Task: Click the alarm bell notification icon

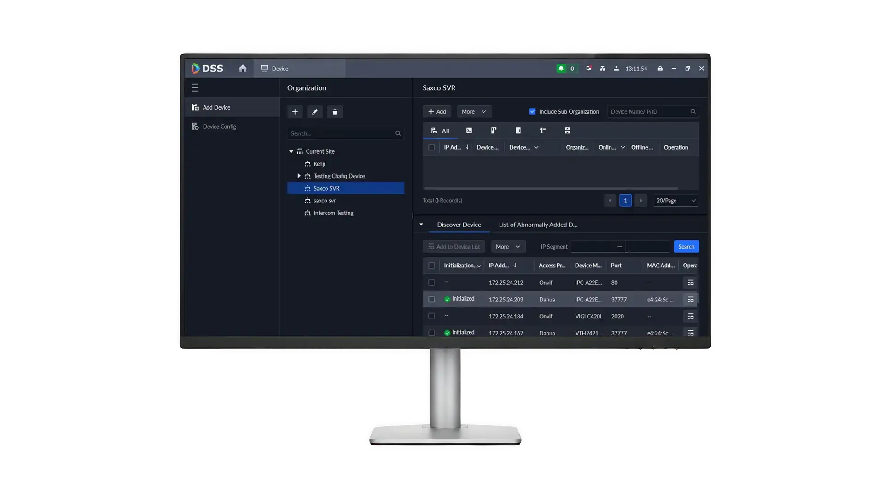Action: click(561, 69)
